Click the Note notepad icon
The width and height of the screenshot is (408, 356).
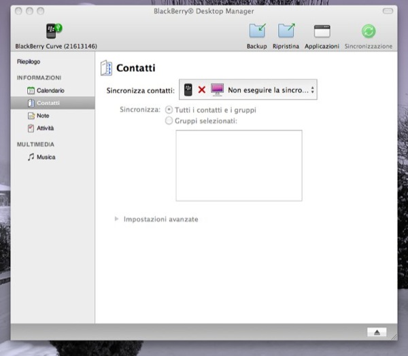[31, 115]
